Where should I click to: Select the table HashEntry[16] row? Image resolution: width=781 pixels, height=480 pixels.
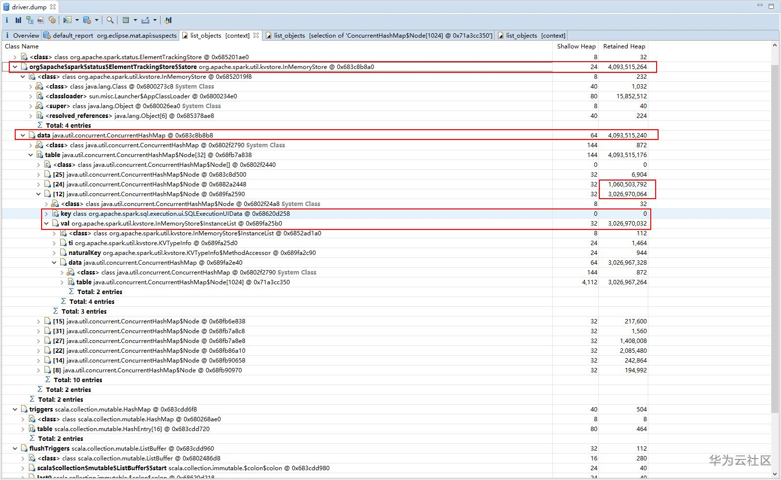tap(324, 429)
